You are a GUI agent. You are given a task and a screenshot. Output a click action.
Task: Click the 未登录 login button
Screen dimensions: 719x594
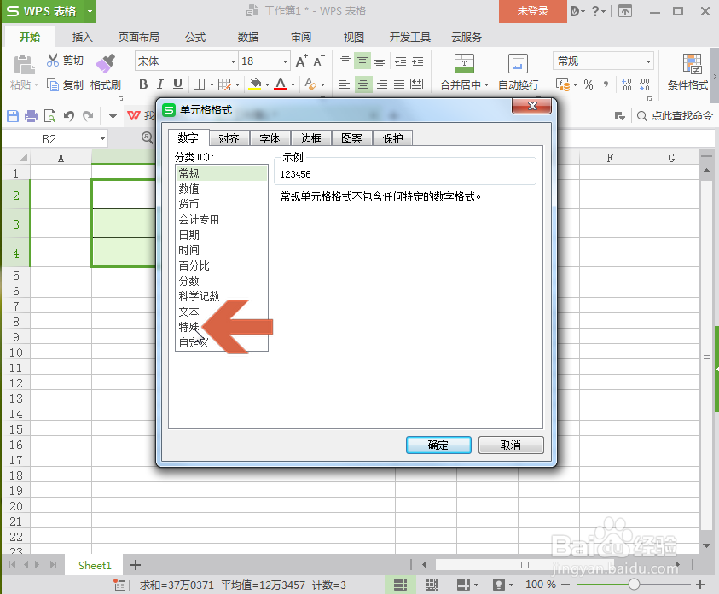pos(532,12)
